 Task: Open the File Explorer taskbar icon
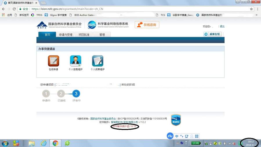[x=32, y=143]
